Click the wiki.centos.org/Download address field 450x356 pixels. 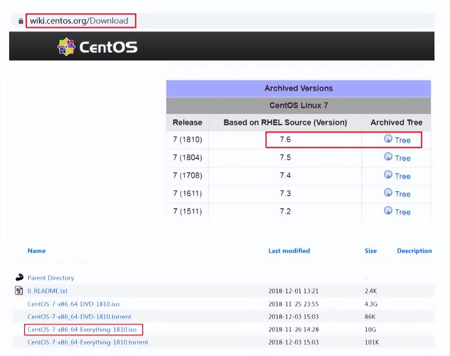coord(79,21)
